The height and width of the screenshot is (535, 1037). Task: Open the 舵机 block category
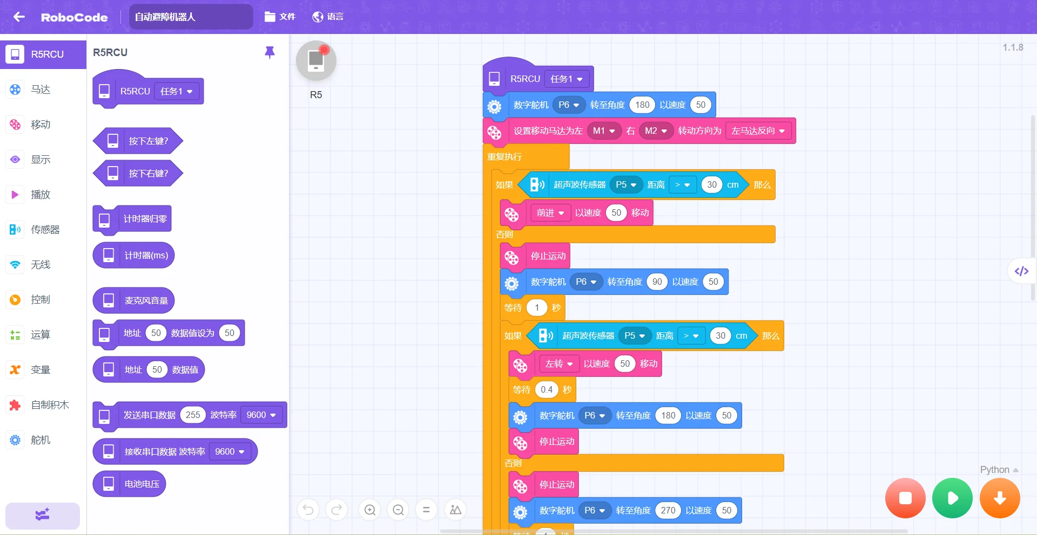pyautogui.click(x=43, y=440)
